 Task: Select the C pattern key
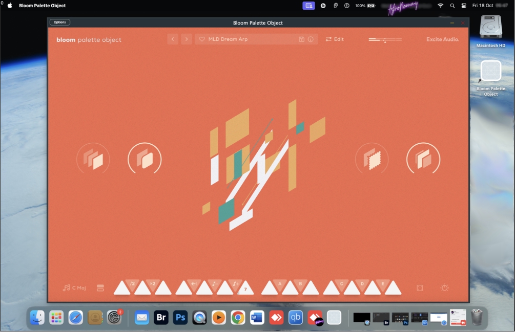(x=342, y=284)
